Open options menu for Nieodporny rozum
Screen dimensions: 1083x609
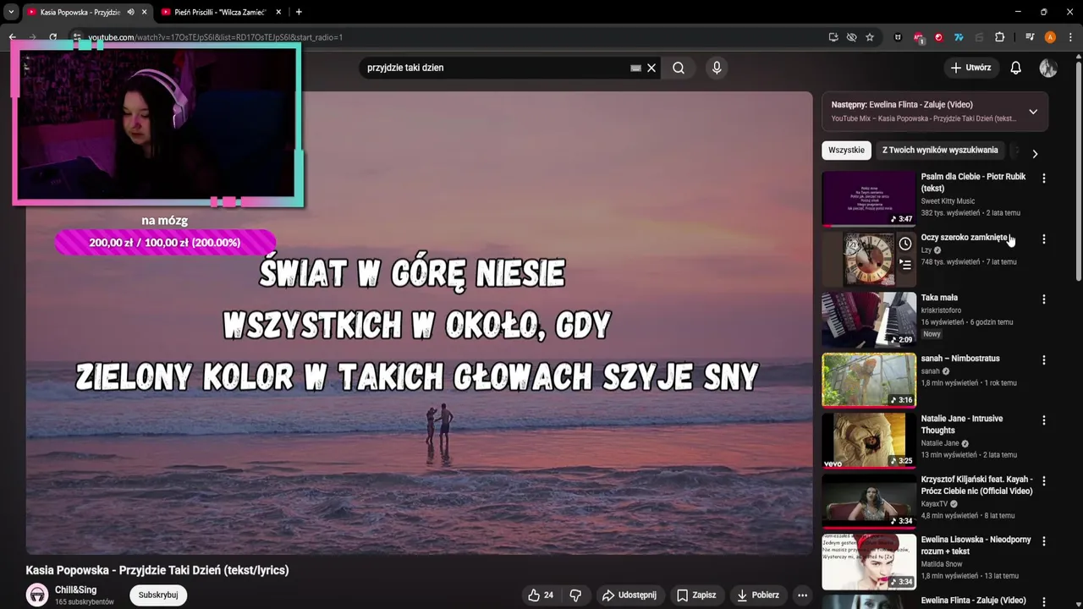(1043, 541)
